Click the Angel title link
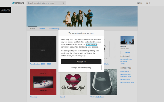The width and height of the screenshot is (164, 102). (62, 97)
